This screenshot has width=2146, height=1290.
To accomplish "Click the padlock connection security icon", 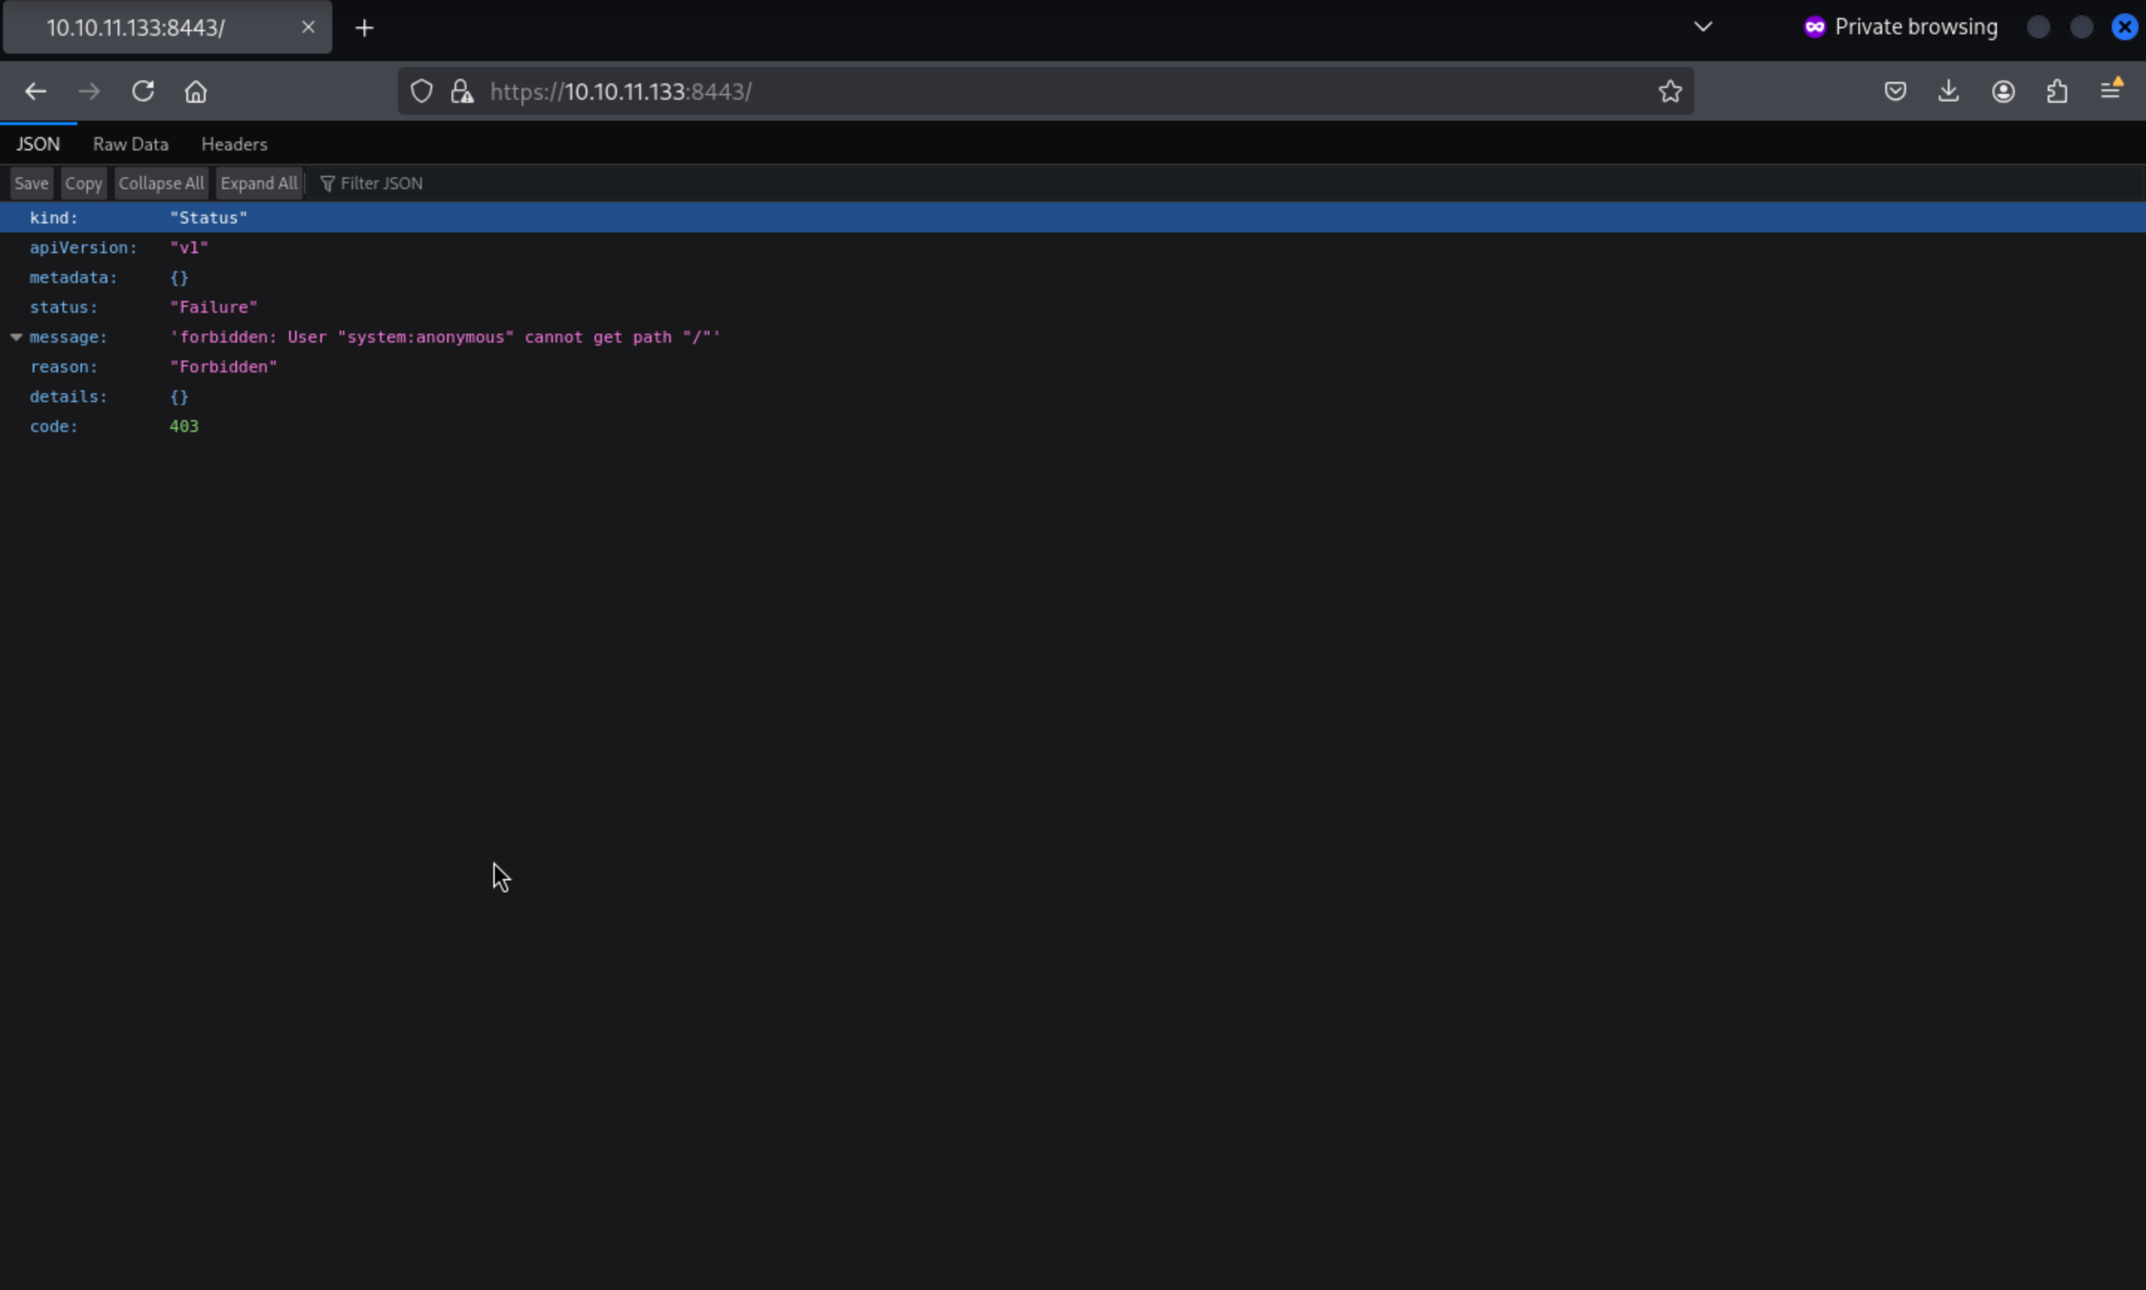I will coord(462,92).
